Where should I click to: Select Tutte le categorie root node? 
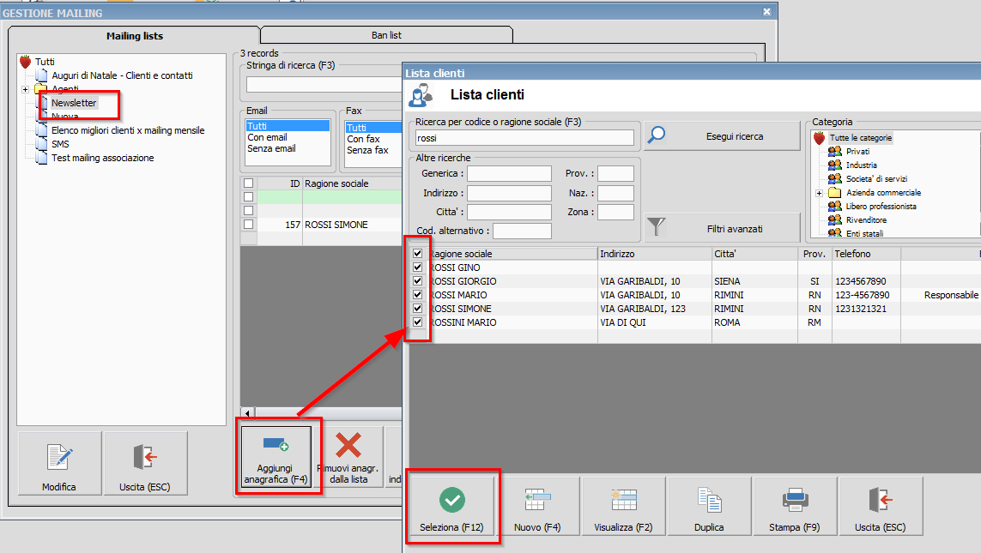tap(861, 137)
